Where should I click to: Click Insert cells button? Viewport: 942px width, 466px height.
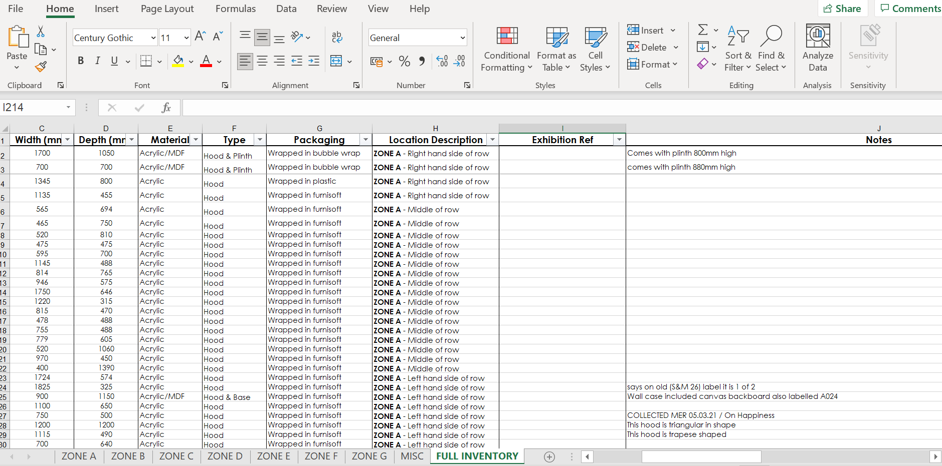pyautogui.click(x=645, y=31)
